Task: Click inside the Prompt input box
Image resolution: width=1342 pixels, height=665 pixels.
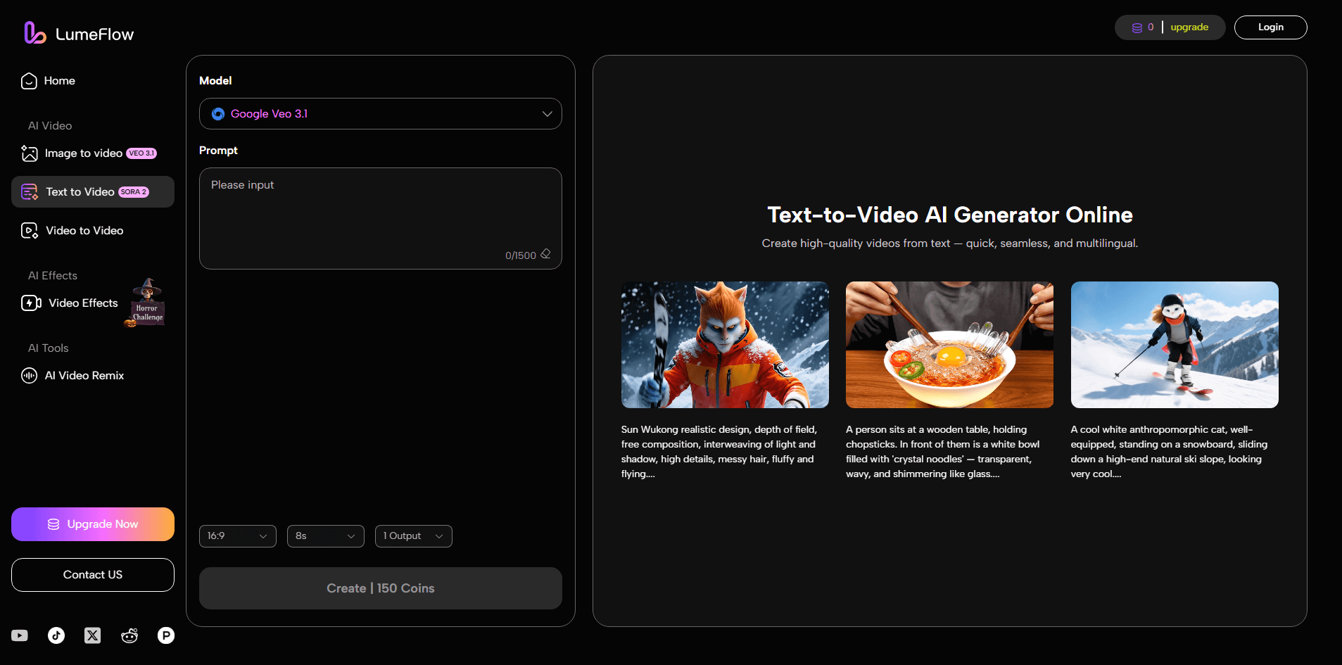Action: pos(380,211)
